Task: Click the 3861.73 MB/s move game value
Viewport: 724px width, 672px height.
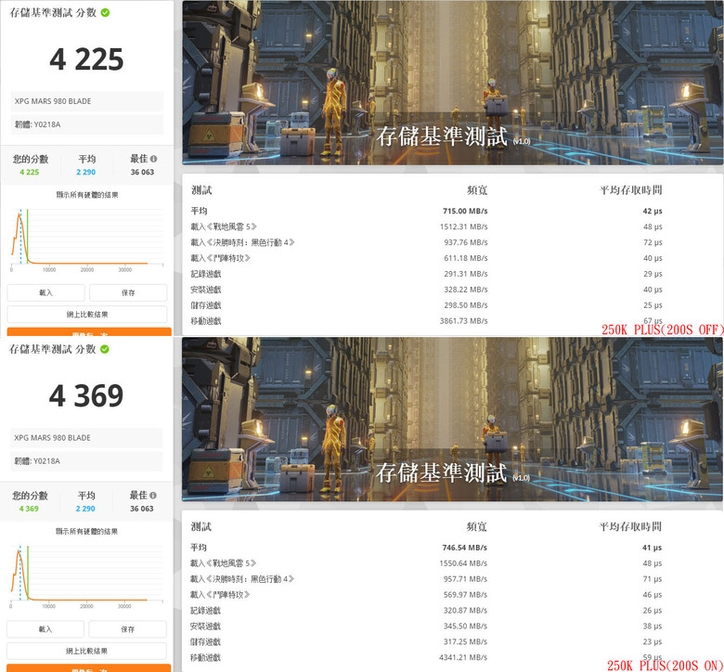Action: pos(463,321)
